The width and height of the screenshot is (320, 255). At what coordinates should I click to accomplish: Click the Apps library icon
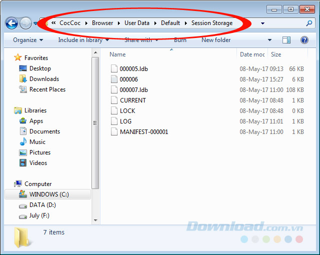point(23,121)
